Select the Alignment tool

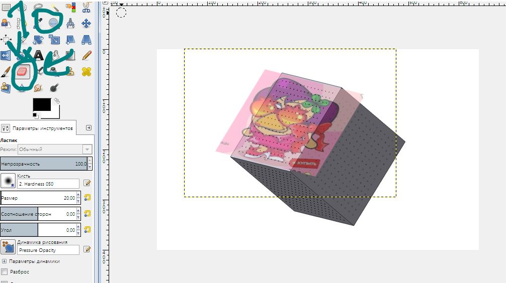tap(6, 39)
